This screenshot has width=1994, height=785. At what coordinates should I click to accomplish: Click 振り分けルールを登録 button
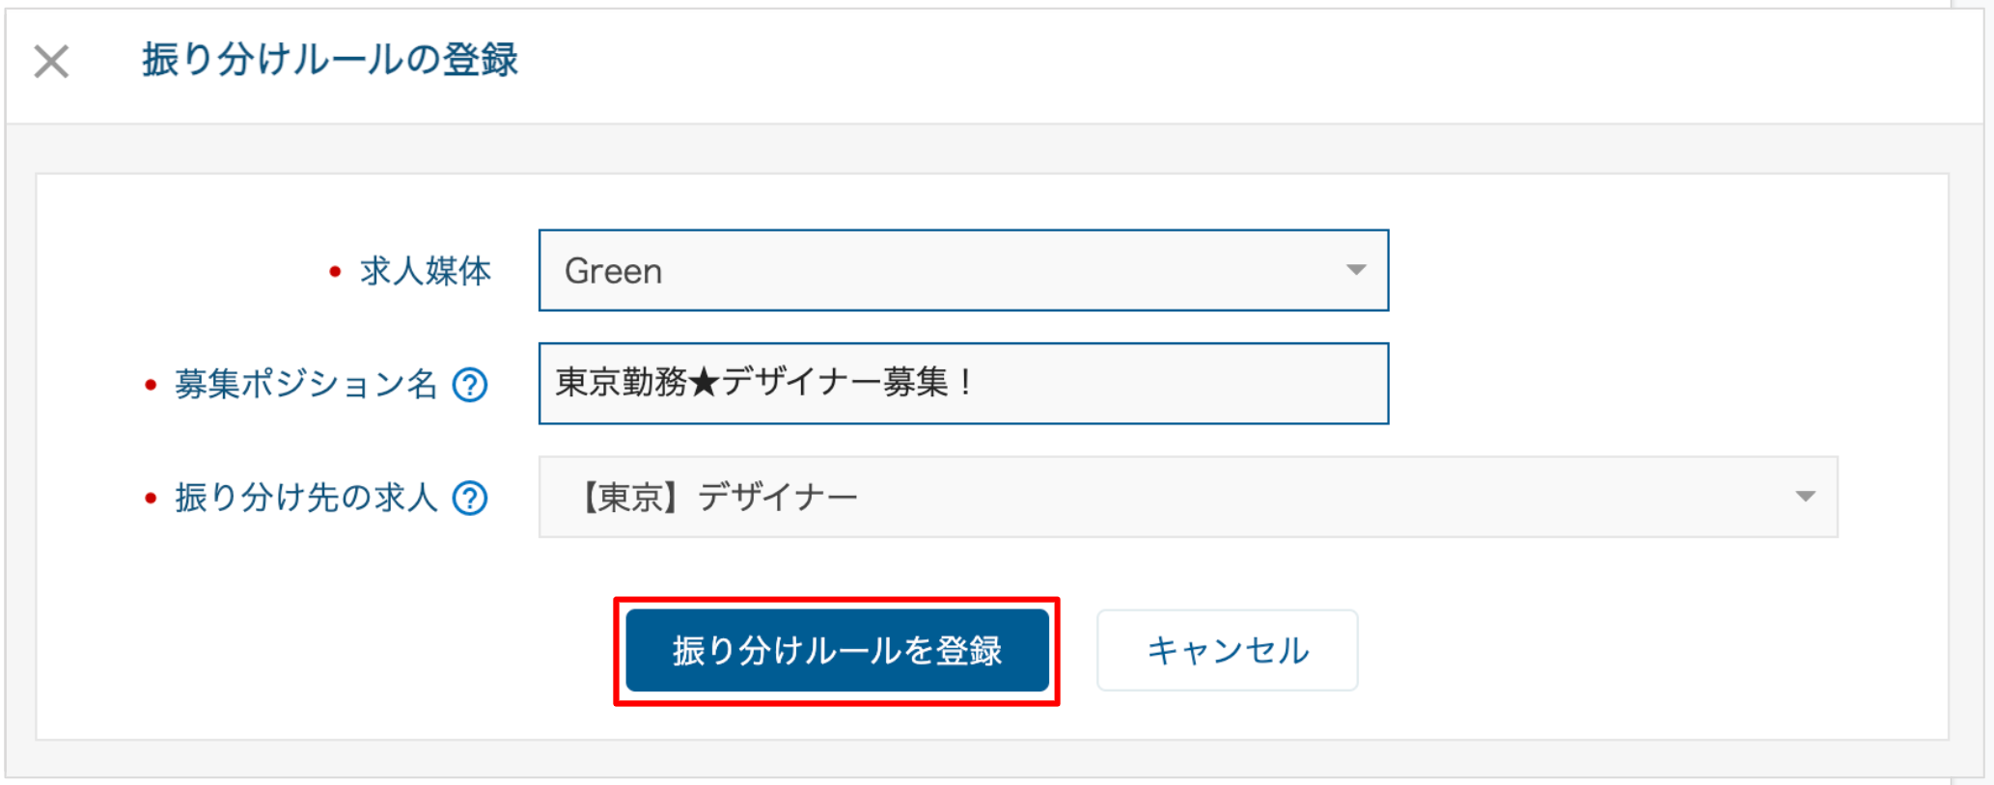[837, 650]
